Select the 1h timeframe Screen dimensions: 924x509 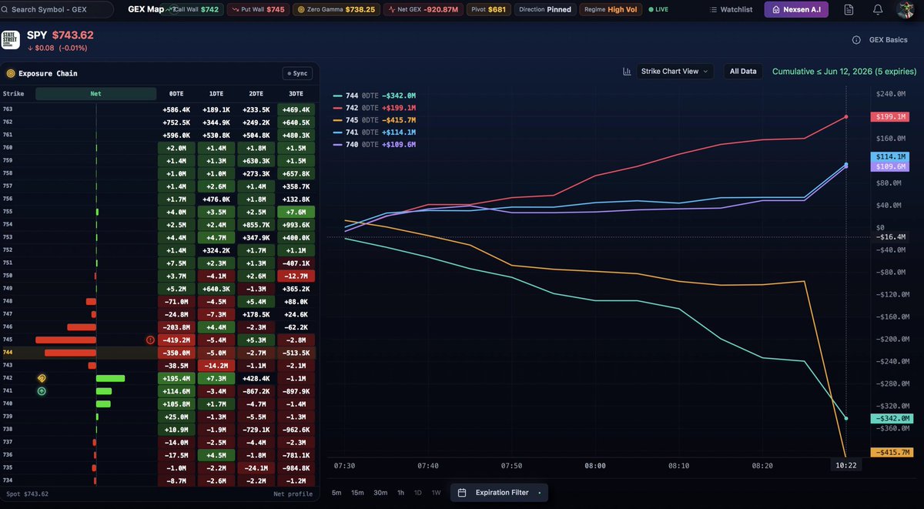(x=400, y=493)
